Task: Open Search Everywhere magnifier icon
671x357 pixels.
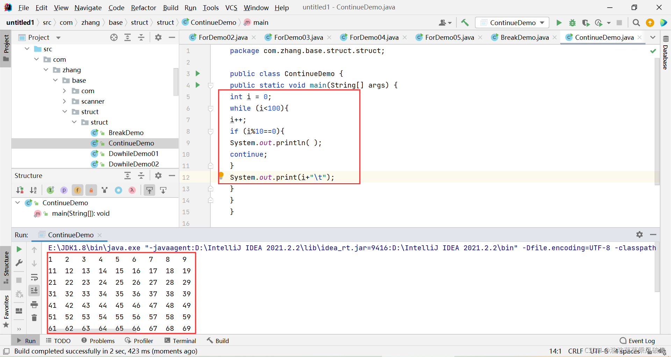Action: 636,23
